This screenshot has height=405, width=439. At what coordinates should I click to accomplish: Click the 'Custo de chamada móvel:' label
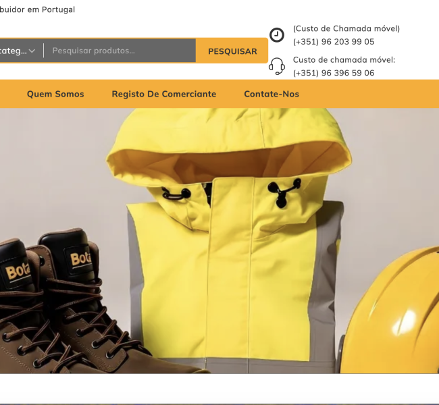click(x=344, y=60)
